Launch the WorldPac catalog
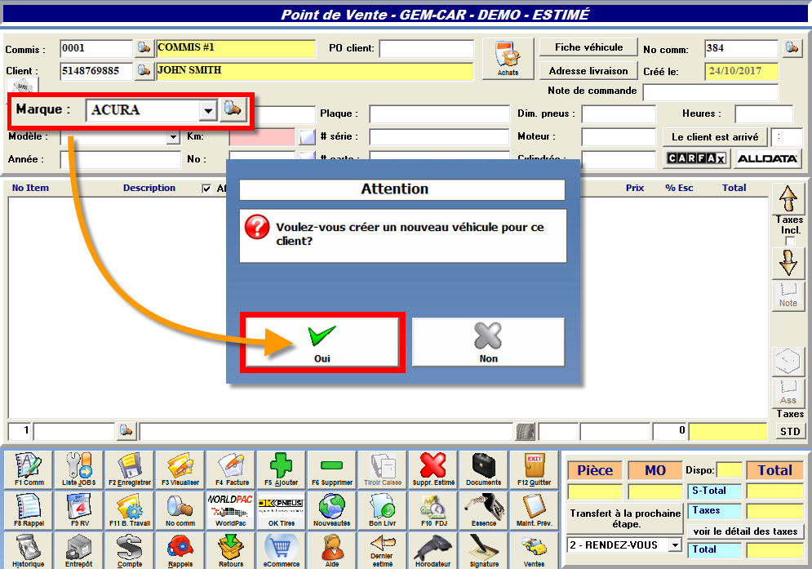 pos(231,510)
